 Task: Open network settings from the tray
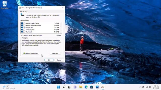(x=147, y=87)
